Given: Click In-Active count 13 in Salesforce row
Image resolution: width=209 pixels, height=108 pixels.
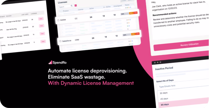Looking at the screenshot, I should (x=106, y=37).
